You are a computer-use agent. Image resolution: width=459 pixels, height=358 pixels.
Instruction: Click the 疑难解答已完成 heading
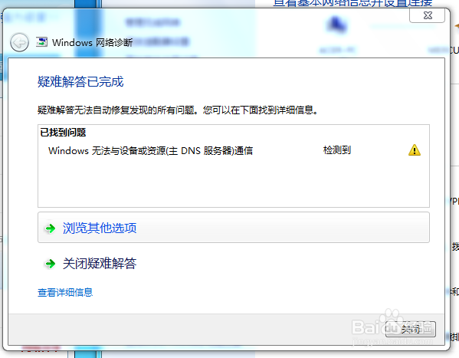tap(80, 82)
